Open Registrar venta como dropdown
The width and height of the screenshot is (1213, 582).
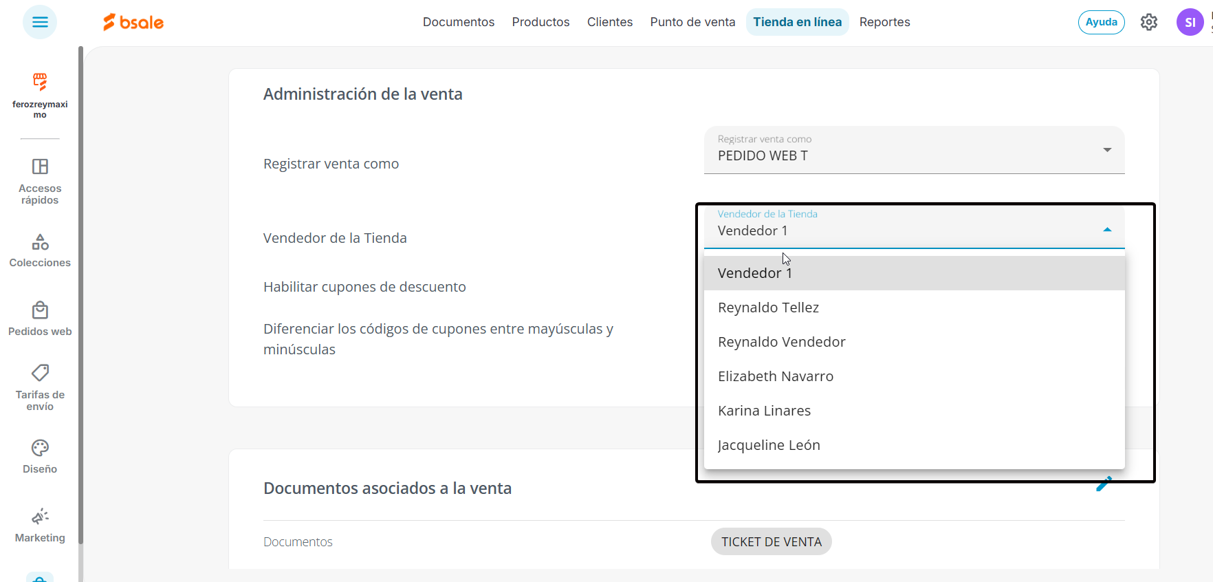point(914,150)
